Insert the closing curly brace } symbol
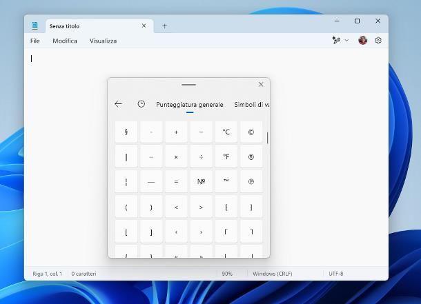Screen dimensions: 421x304 pos(251,207)
